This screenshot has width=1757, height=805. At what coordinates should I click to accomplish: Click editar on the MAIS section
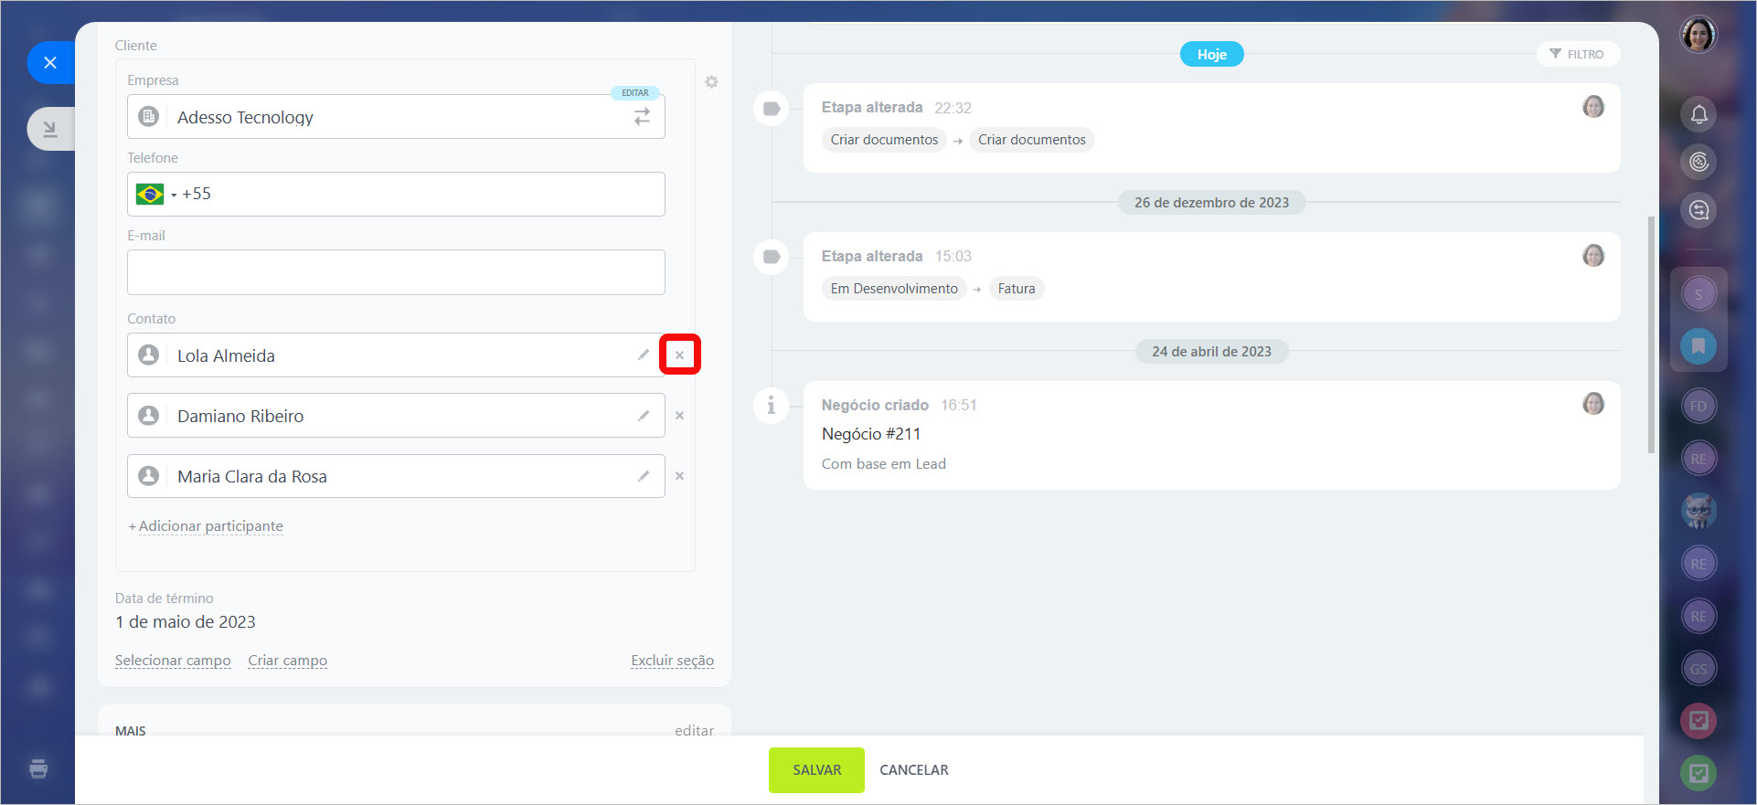pyautogui.click(x=694, y=730)
